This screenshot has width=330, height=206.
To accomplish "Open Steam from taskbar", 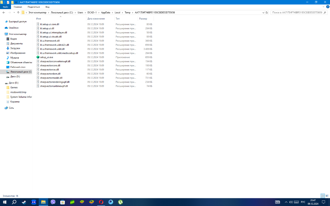I will pos(24,202).
